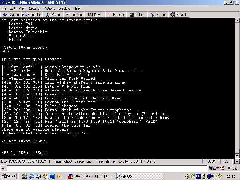Viewport: 240px width, 180px height.
Task: Click the yellow-green figure tray icon
Action: (204, 176)
